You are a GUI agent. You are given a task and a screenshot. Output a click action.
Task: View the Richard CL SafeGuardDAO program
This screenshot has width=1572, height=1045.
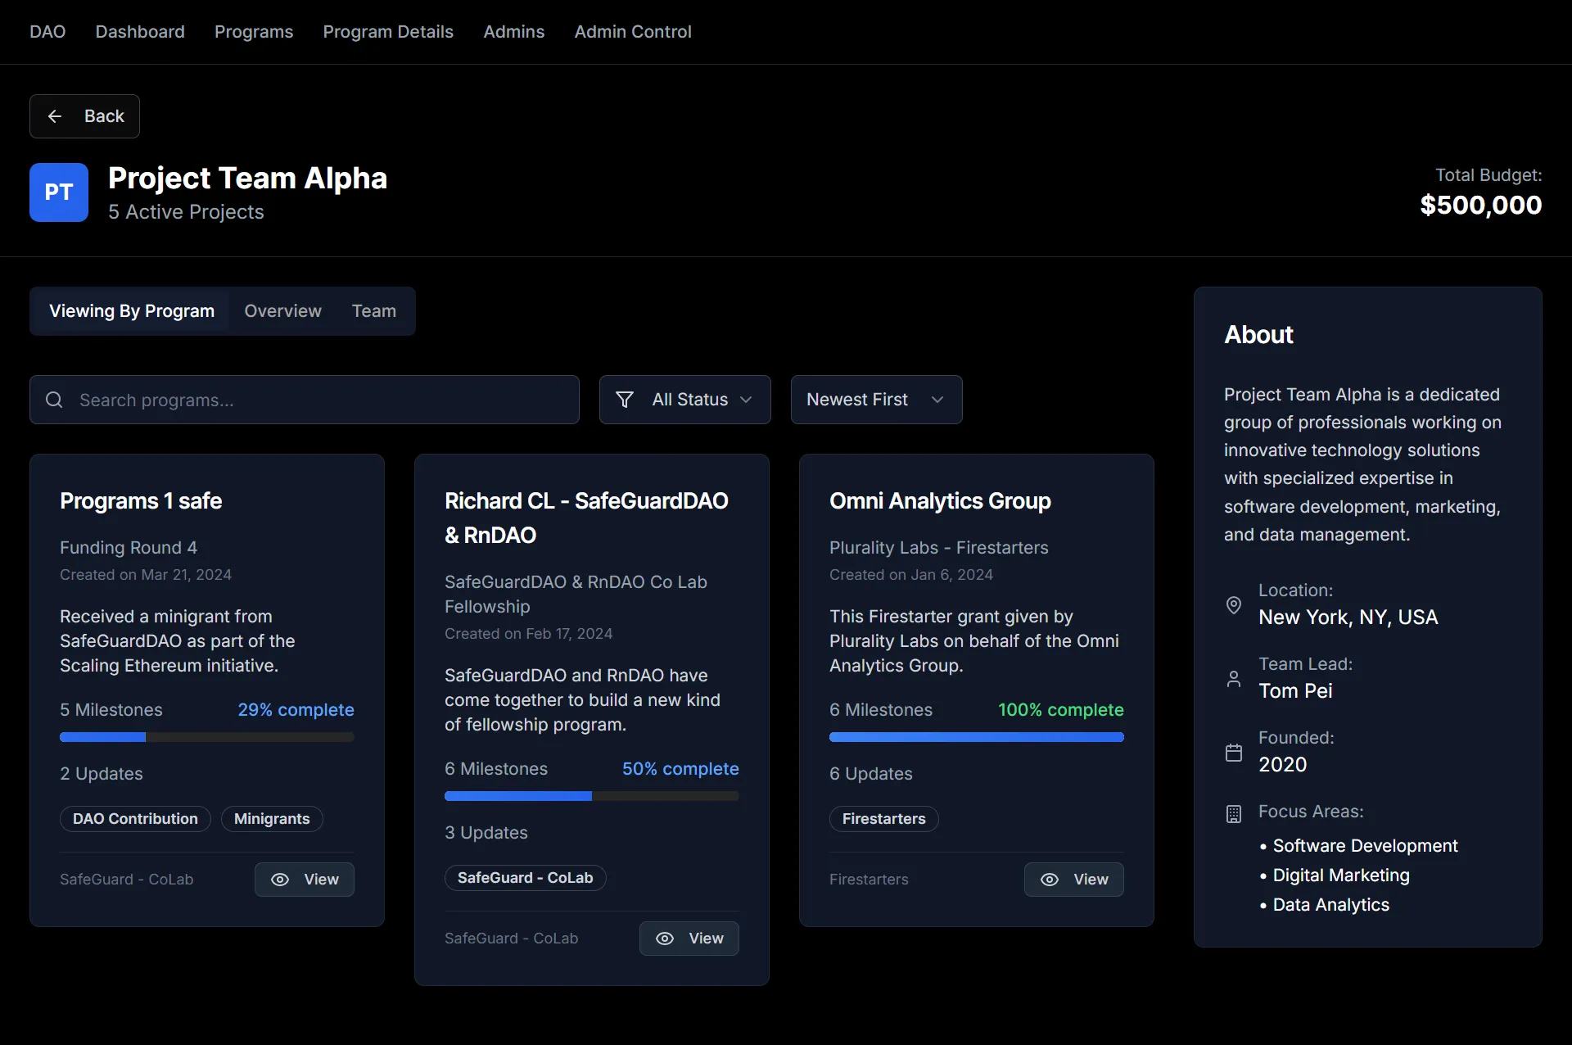tap(689, 939)
